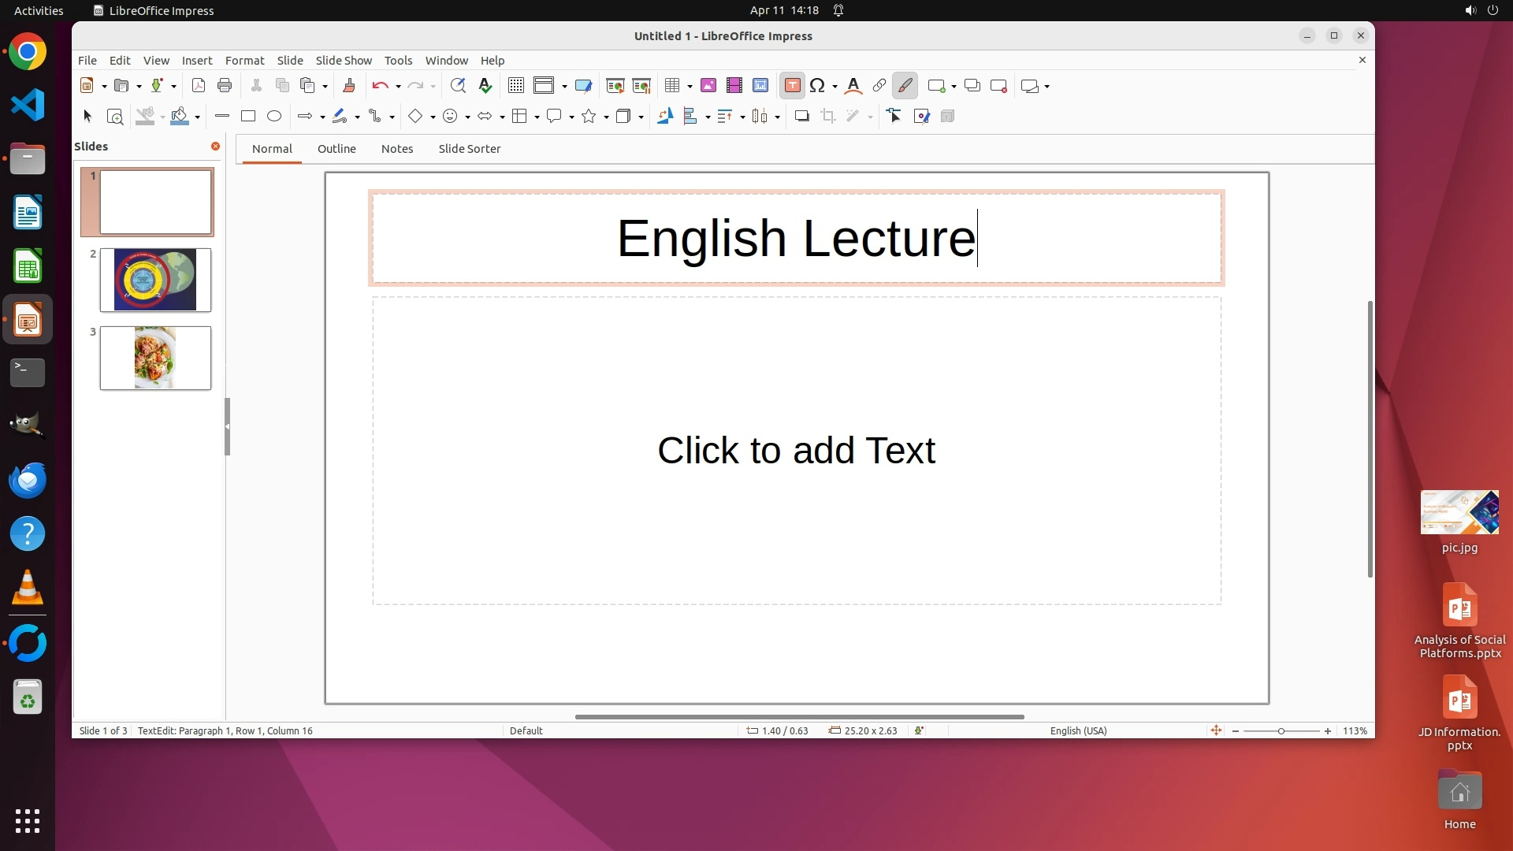Image resolution: width=1513 pixels, height=851 pixels.
Task: Click Insert Special Character omega icon
Action: click(817, 86)
